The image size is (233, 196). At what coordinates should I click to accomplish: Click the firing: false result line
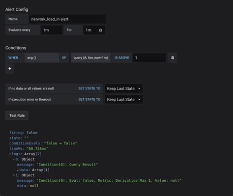point(24,133)
